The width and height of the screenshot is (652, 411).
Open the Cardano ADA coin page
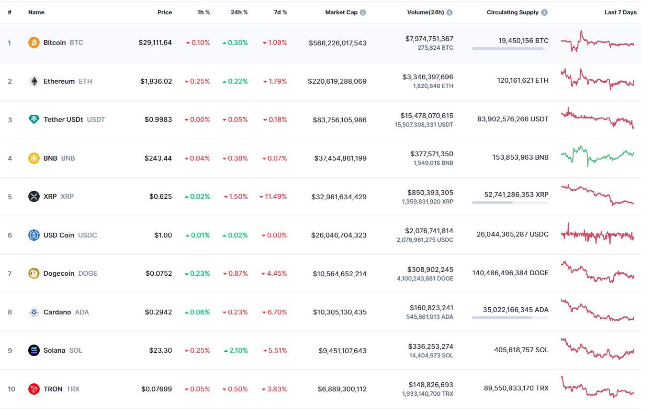click(x=57, y=312)
